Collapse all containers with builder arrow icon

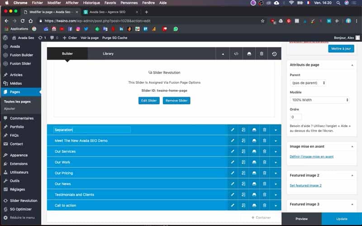[223, 54]
